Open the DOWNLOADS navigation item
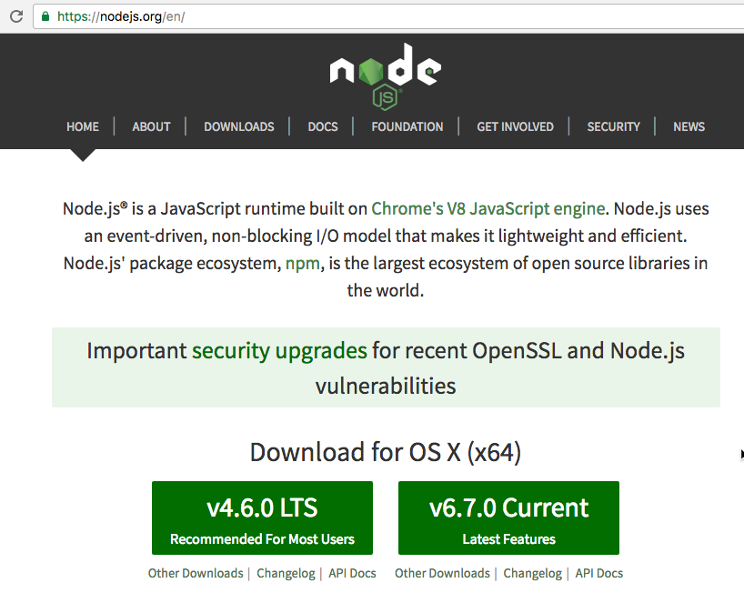Image resolution: width=744 pixels, height=593 pixels. click(x=238, y=126)
